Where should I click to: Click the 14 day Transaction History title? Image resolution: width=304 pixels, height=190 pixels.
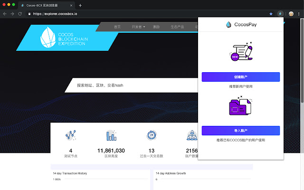coord(70,173)
